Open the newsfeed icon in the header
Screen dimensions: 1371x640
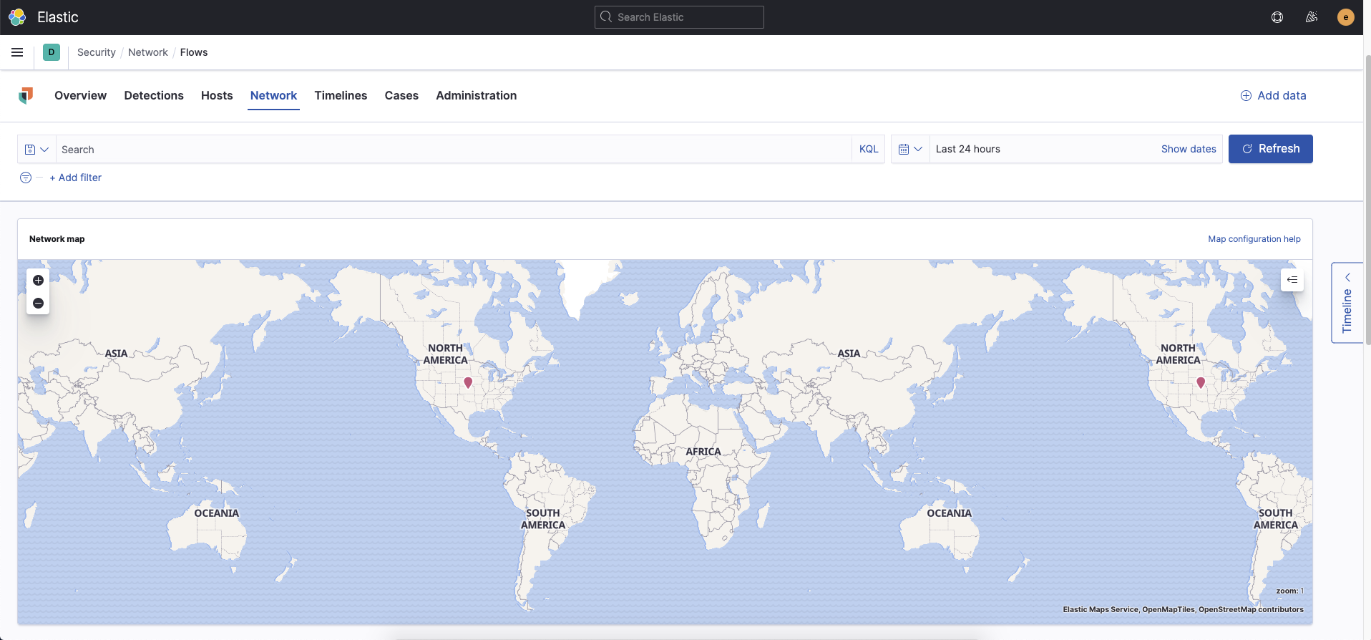pyautogui.click(x=1312, y=17)
